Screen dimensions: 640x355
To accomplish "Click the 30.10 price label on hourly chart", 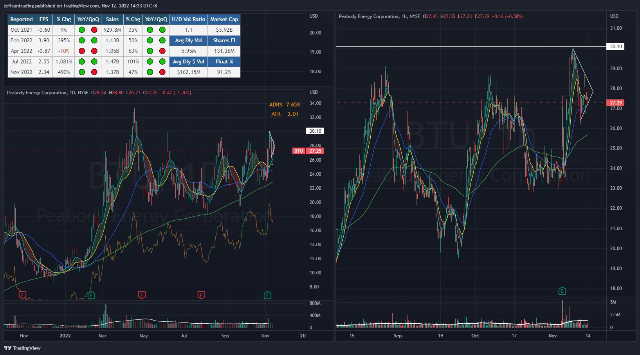I will [x=616, y=47].
